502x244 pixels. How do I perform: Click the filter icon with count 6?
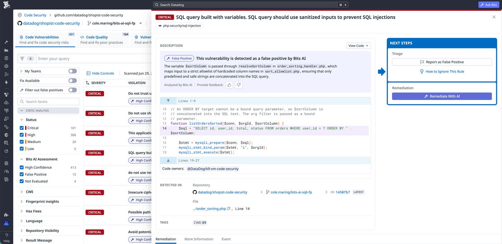click(27, 58)
